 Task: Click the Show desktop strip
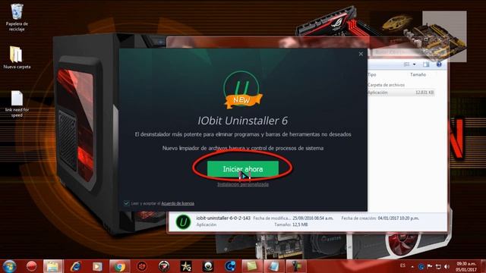(483, 266)
